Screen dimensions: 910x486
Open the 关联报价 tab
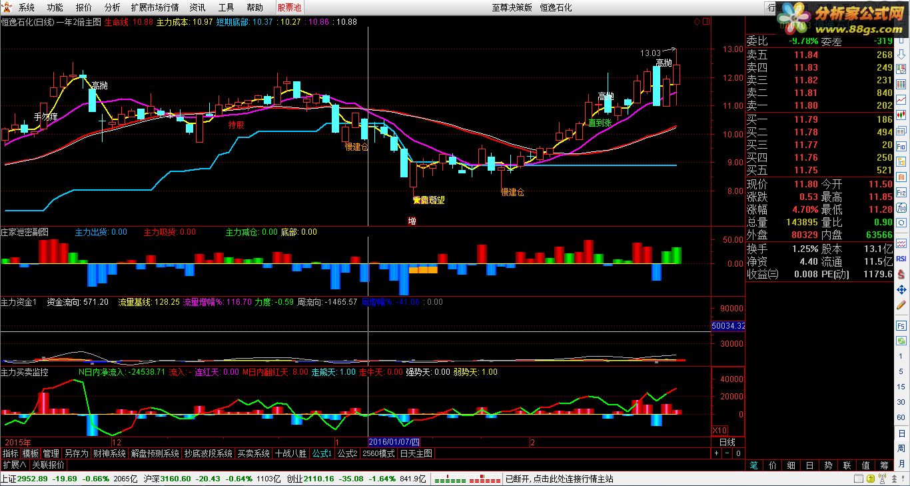(x=48, y=465)
